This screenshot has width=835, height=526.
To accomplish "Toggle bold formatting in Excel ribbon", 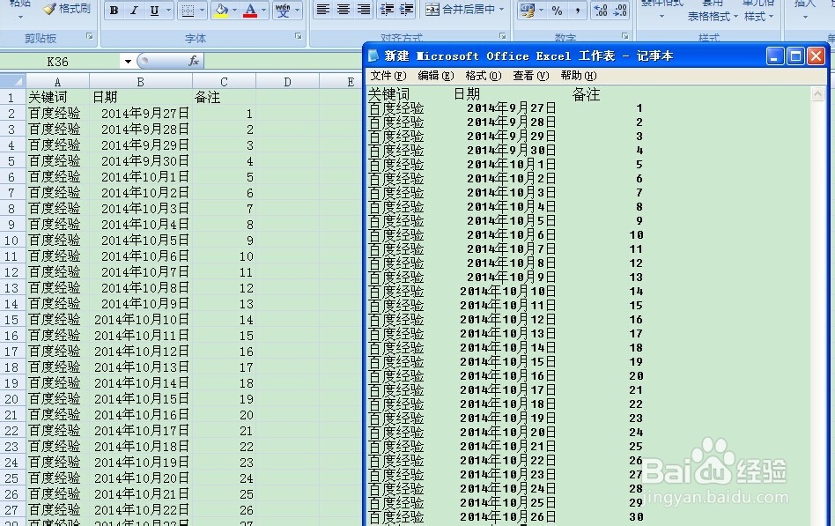I will pyautogui.click(x=114, y=10).
